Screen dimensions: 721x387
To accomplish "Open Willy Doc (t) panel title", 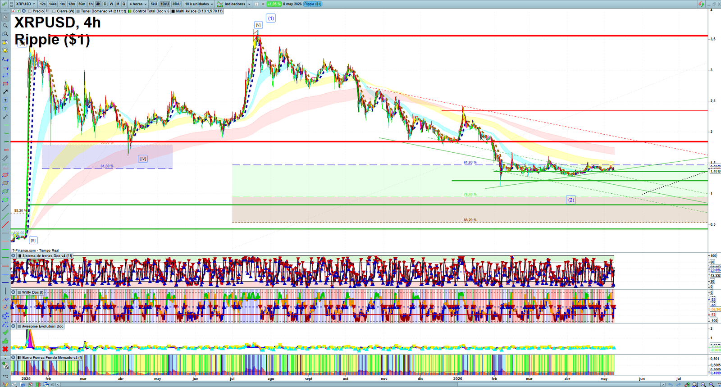I will (33, 292).
